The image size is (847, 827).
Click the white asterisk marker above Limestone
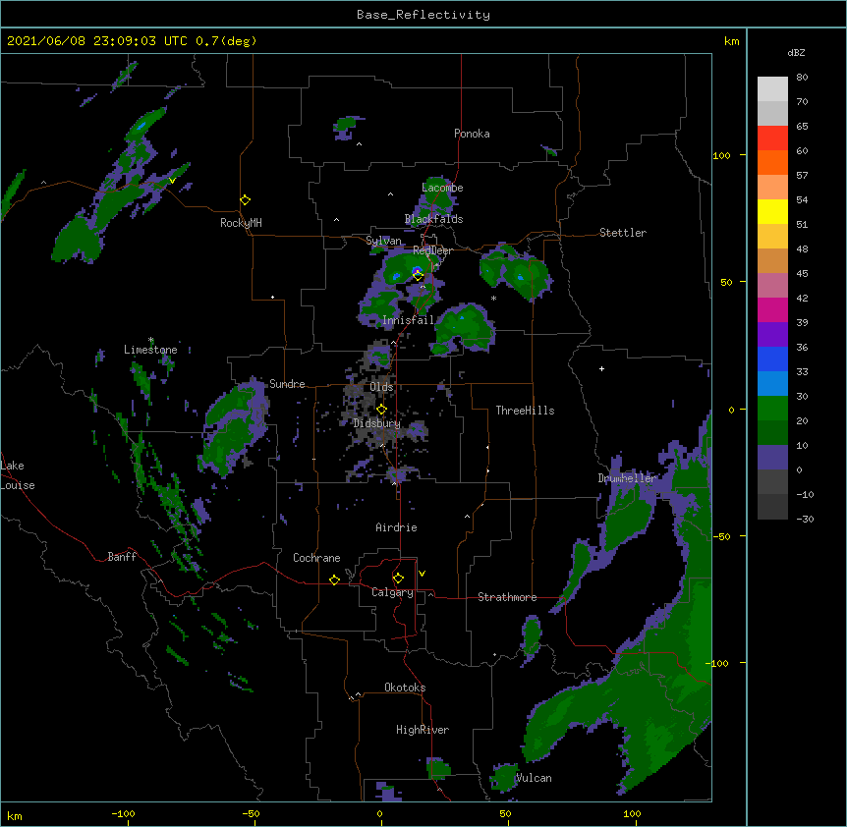tap(151, 340)
